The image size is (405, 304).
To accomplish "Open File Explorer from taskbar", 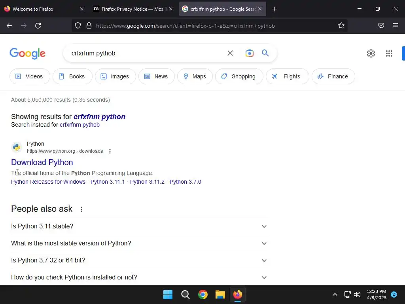I will (220, 294).
